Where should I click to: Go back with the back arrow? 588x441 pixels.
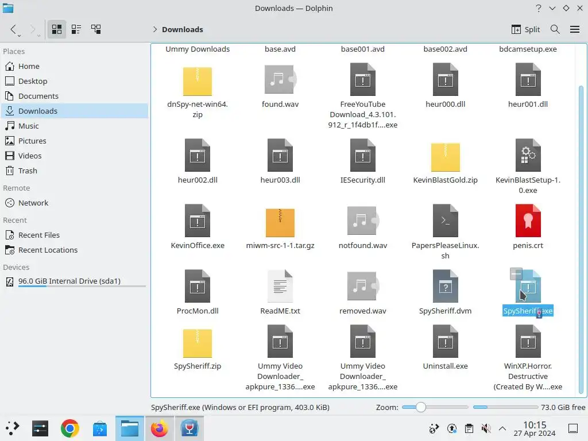14,29
